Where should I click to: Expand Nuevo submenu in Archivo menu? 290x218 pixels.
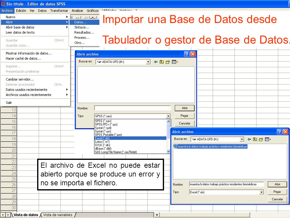coord(35,17)
